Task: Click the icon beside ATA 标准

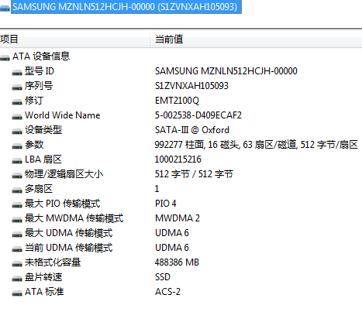Action: (17, 293)
